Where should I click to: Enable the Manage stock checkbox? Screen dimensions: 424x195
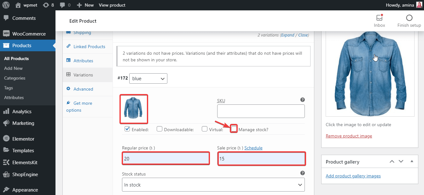pos(234,129)
